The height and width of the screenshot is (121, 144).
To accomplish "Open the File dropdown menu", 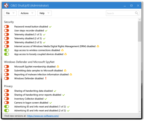I will pos(10,13).
